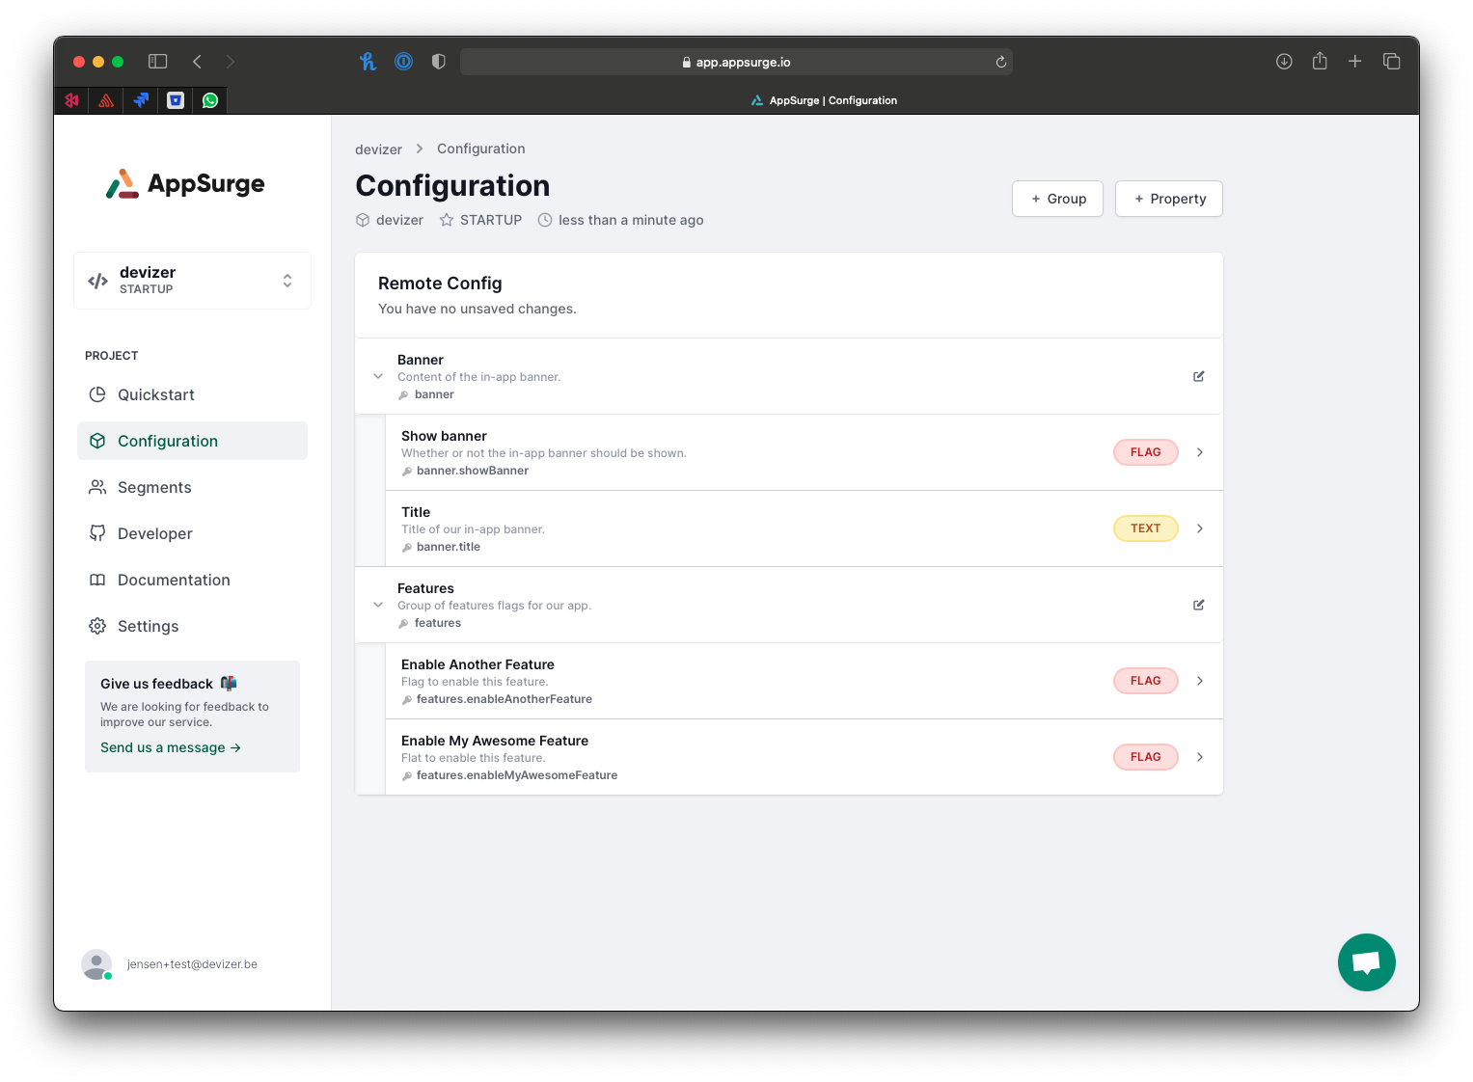The image size is (1473, 1082).
Task: Click the Configuration breadcrumb
Action: coord(481,149)
